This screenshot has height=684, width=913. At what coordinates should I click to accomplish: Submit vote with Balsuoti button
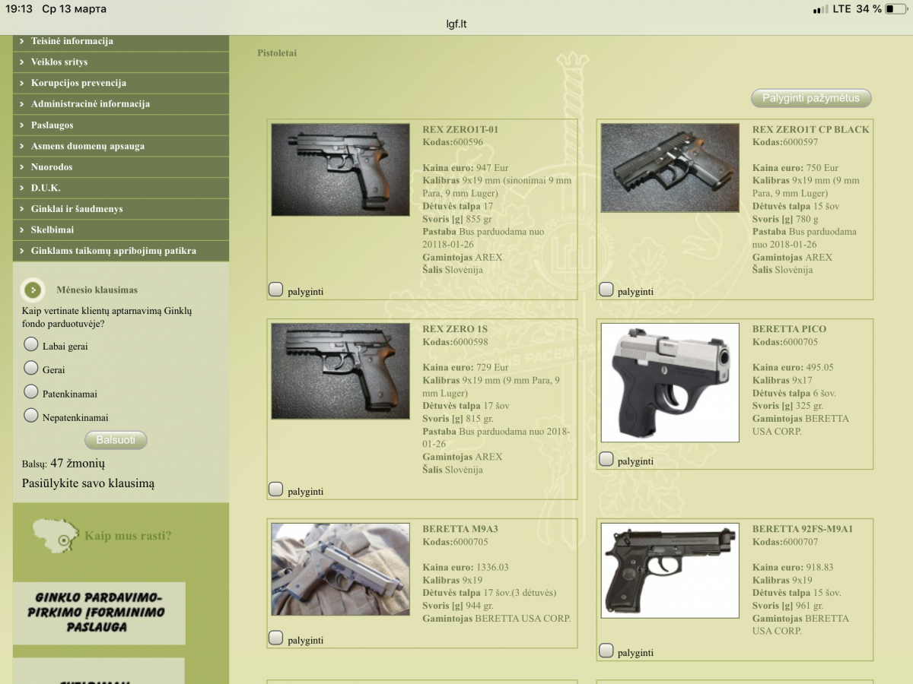(x=116, y=440)
